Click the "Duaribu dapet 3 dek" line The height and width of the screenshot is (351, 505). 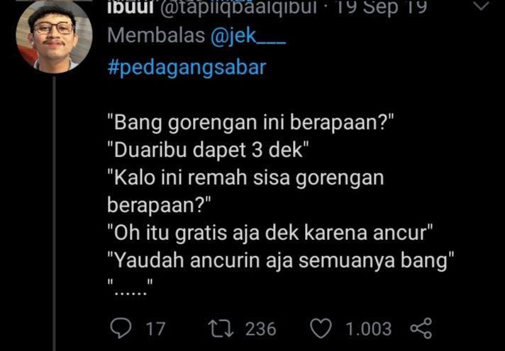point(209,151)
